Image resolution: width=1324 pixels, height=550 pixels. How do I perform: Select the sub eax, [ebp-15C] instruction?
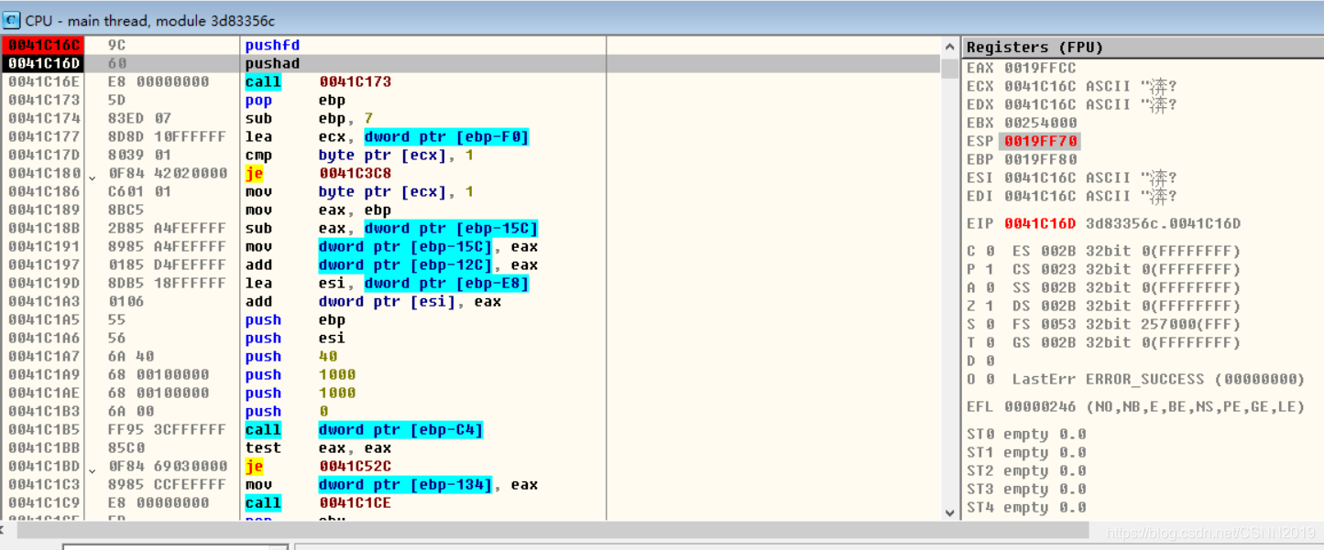coord(391,228)
